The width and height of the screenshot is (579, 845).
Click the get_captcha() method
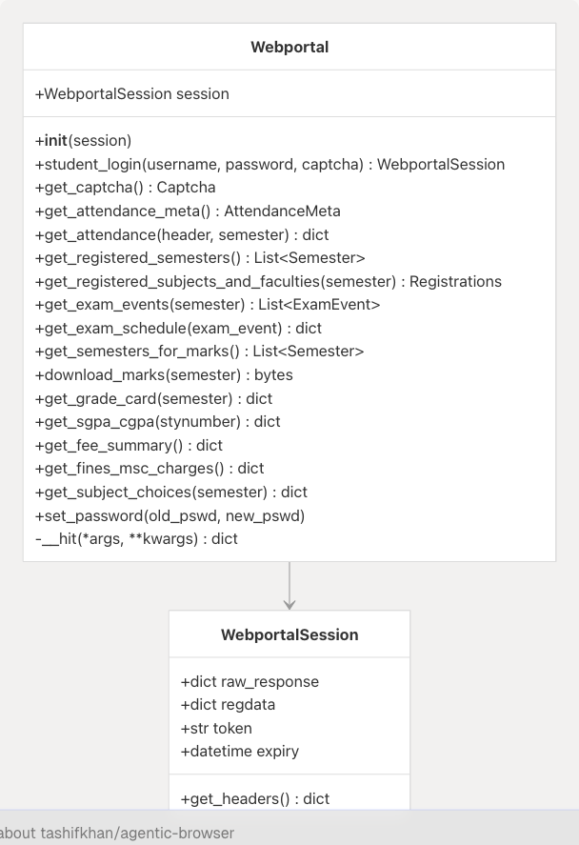click(125, 188)
